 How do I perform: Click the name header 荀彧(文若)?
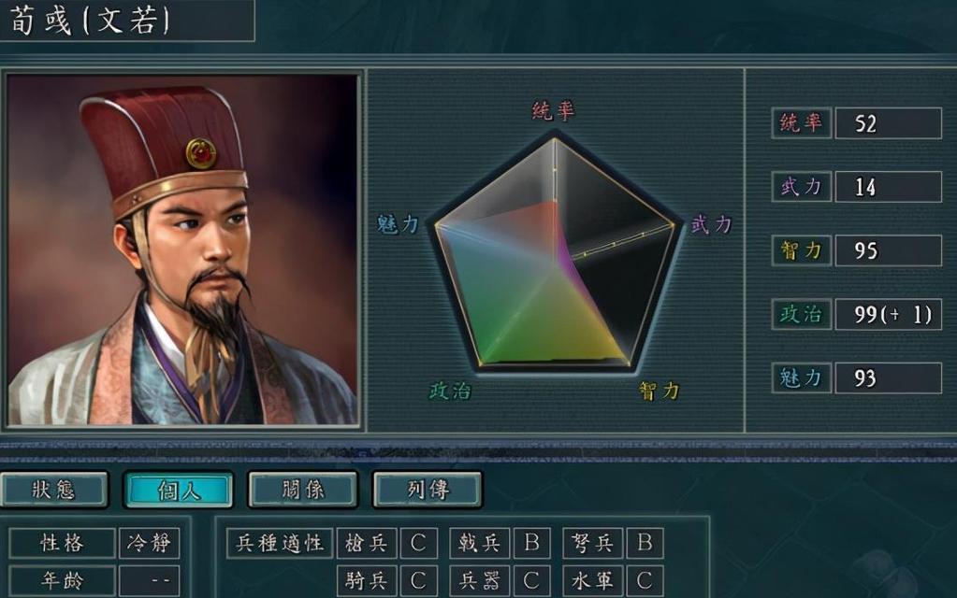[x=90, y=21]
